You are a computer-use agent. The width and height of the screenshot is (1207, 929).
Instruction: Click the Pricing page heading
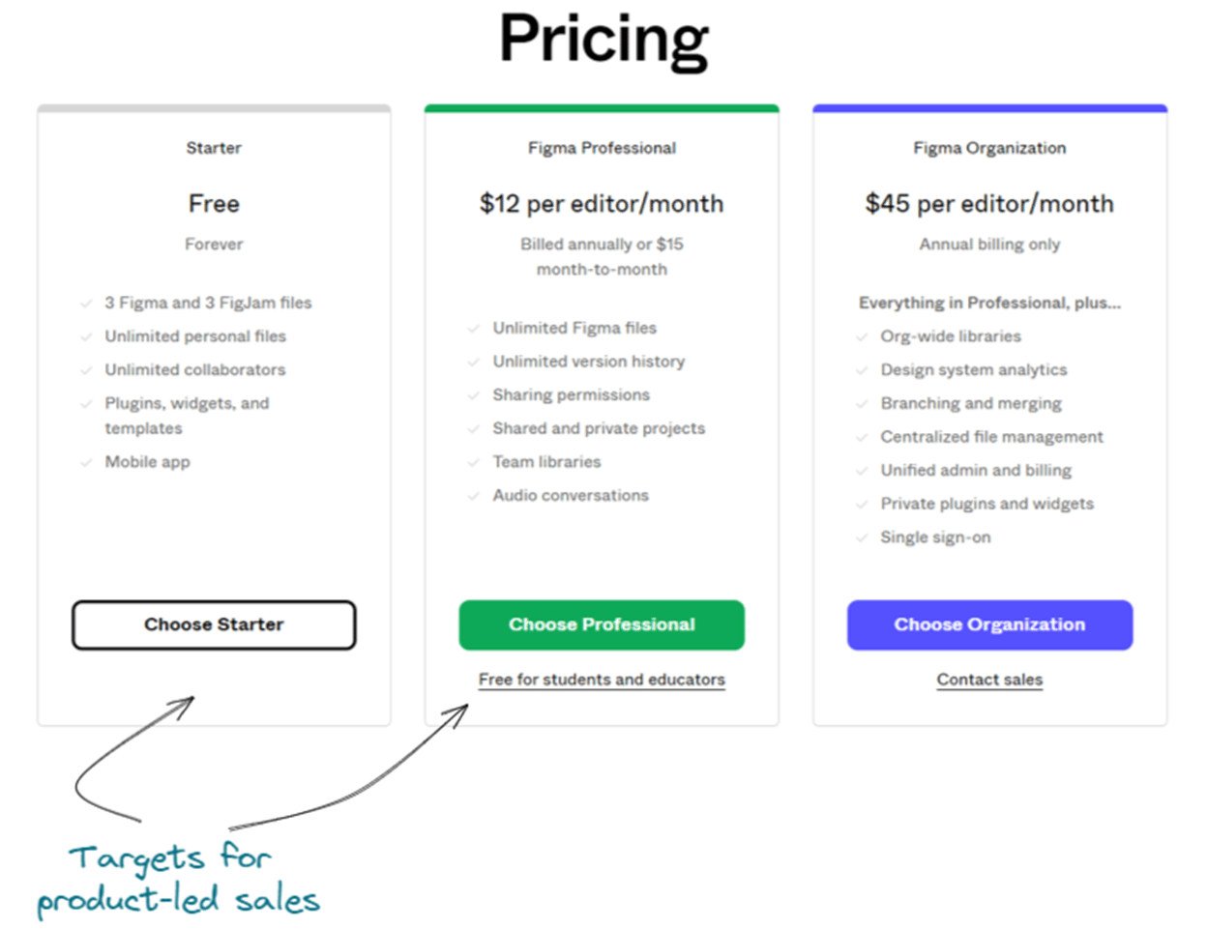(603, 41)
